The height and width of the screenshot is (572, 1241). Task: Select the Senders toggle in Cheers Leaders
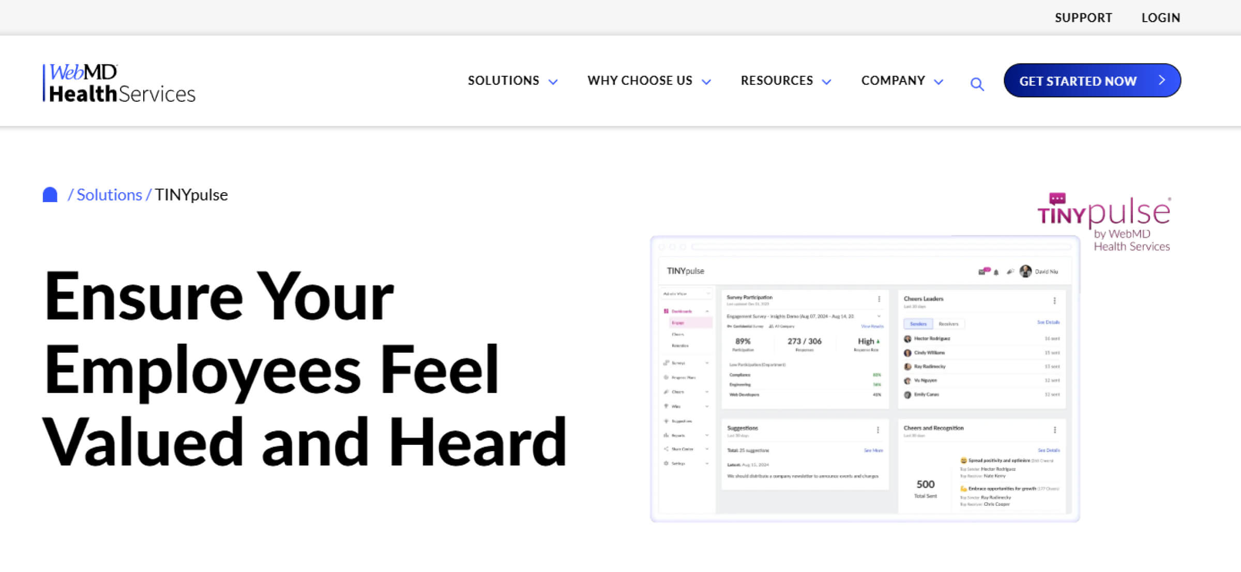[x=918, y=324]
